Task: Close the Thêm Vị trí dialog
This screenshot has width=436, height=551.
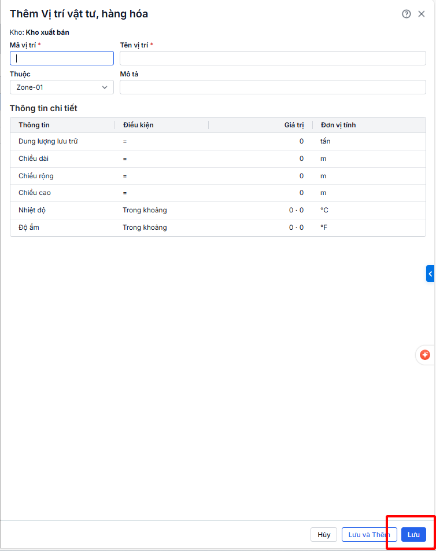Action: (x=422, y=14)
